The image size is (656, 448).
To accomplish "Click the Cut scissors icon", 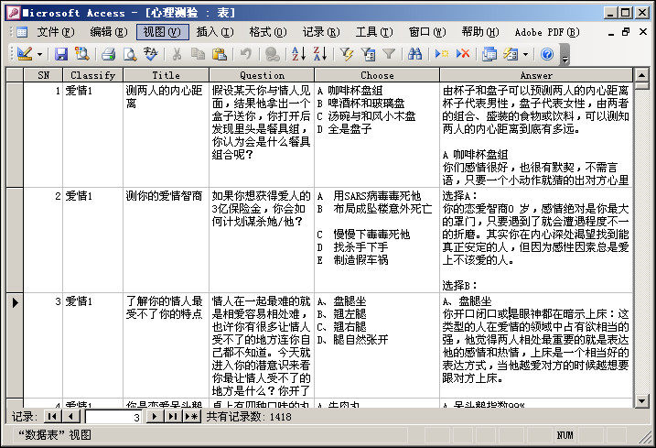I will (x=177, y=54).
